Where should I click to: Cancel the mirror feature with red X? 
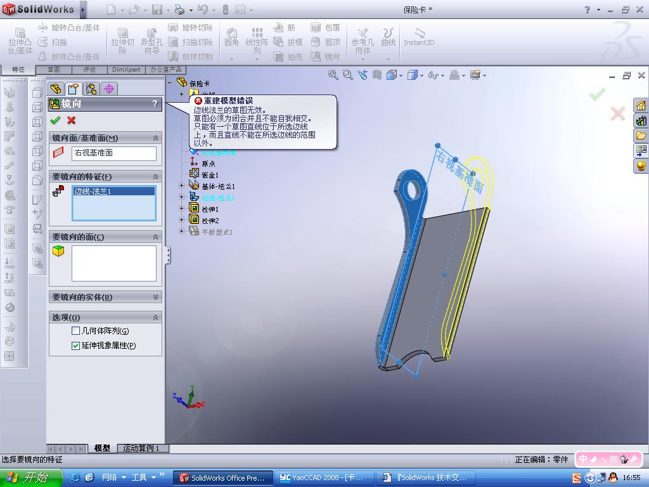pos(71,120)
